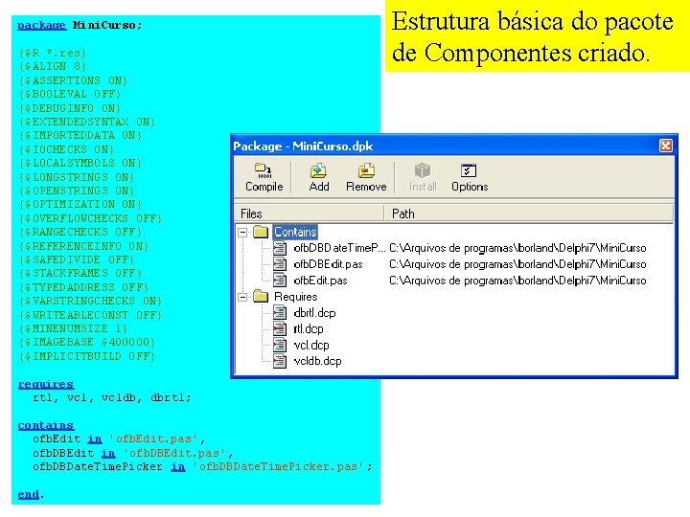The image size is (690, 517).
Task: Click the 'rtl, vcl, vcldb, dbrtl;' line
Action: (112, 398)
